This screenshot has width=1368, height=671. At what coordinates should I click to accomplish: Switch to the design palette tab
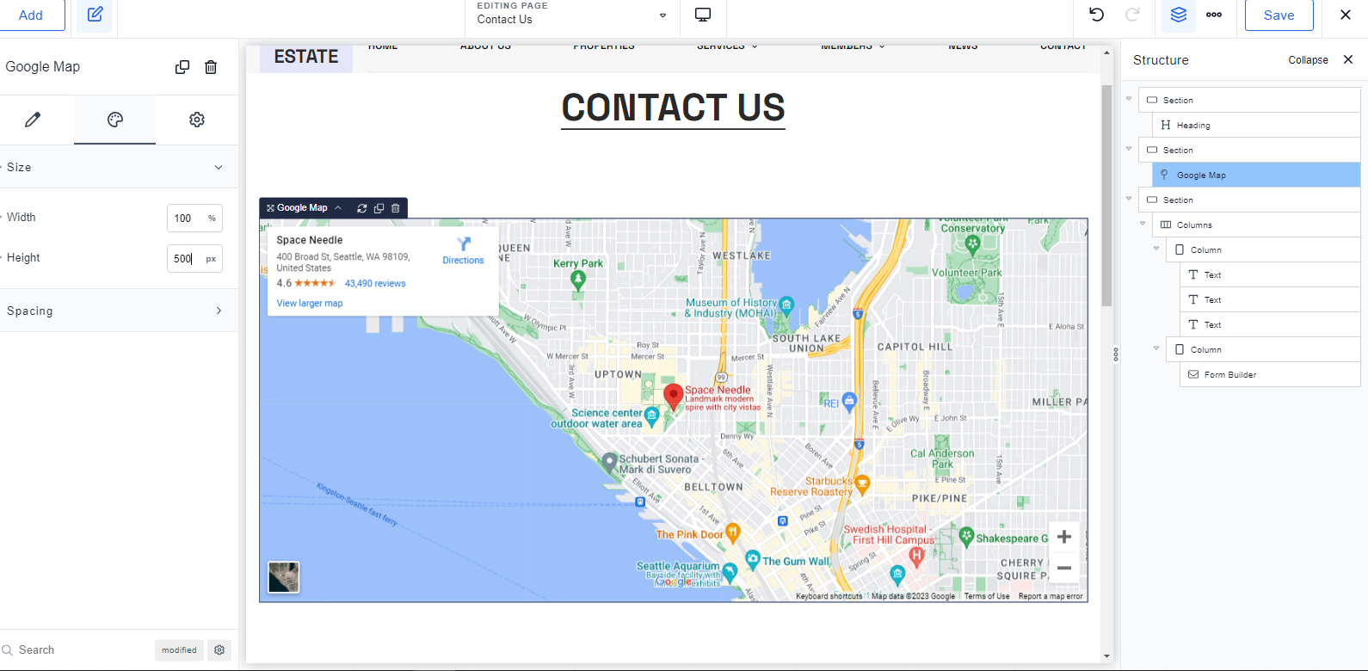pos(115,120)
